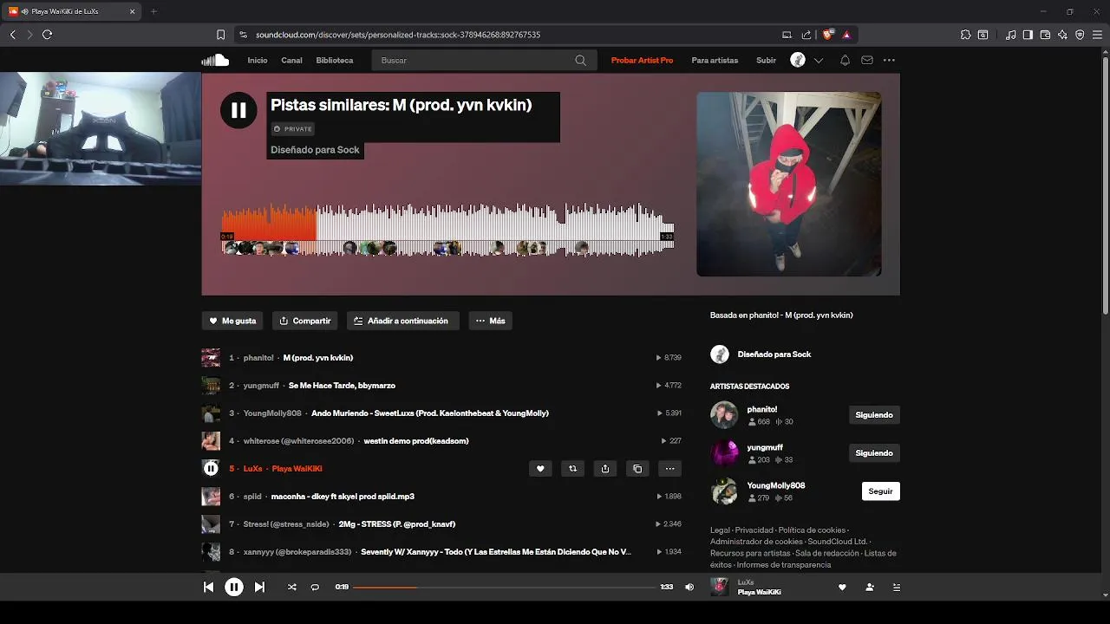Toggle Siguiendo for yungmuff

(x=874, y=453)
